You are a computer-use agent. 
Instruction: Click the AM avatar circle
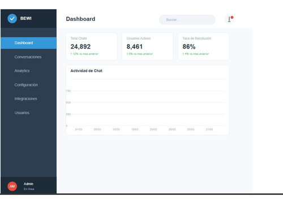point(12,186)
